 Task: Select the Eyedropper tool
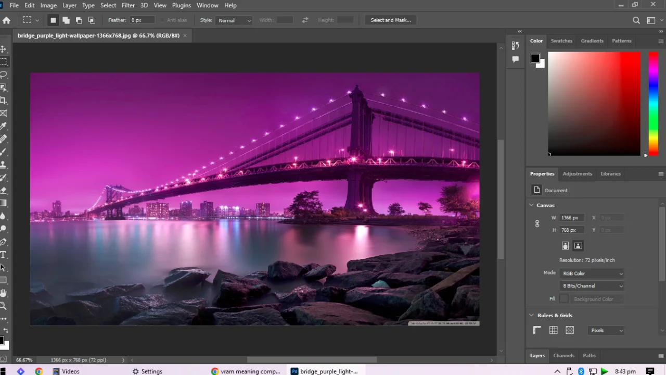click(x=3, y=126)
